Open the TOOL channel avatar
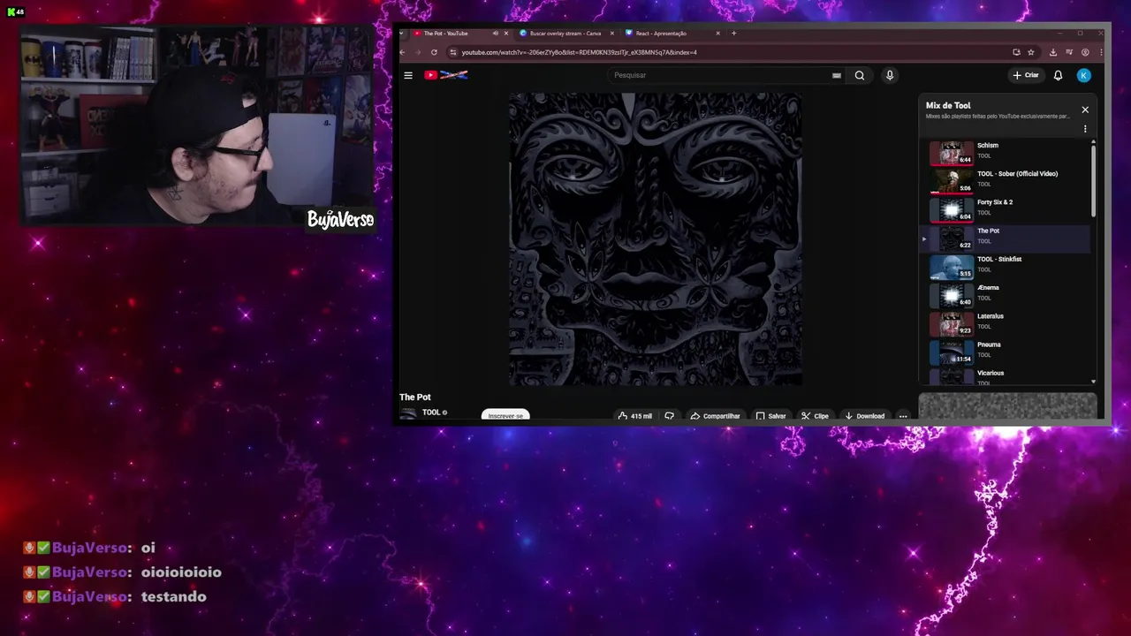 point(407,413)
